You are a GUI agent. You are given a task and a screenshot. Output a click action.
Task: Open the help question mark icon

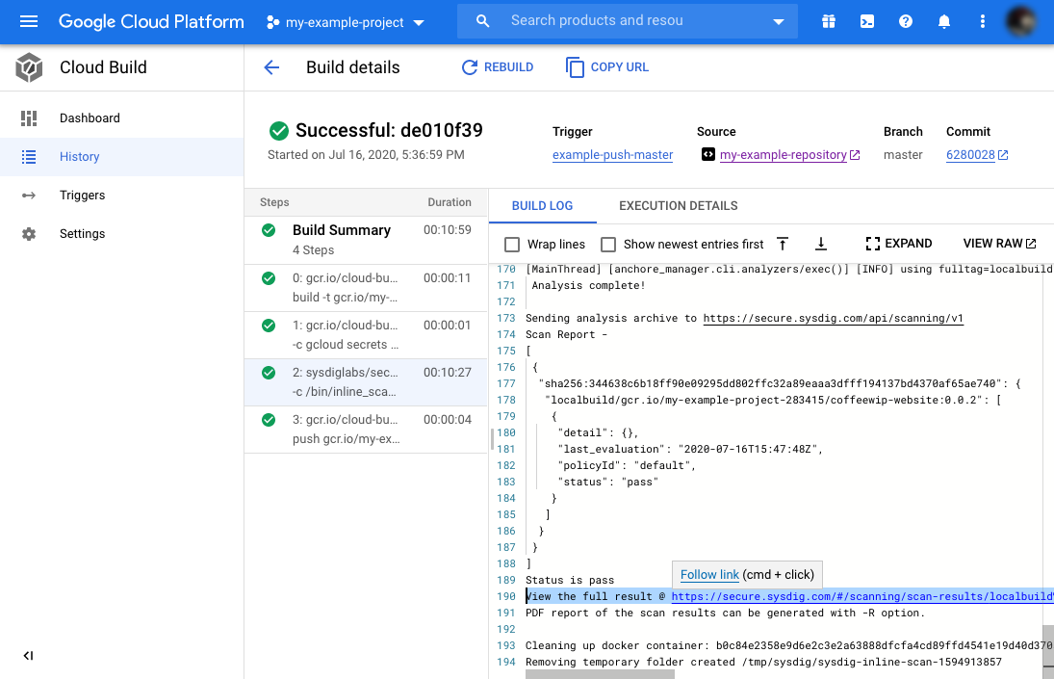906,21
